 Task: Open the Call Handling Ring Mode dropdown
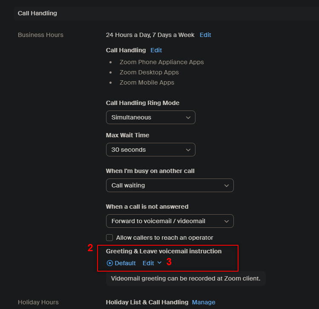(150, 117)
